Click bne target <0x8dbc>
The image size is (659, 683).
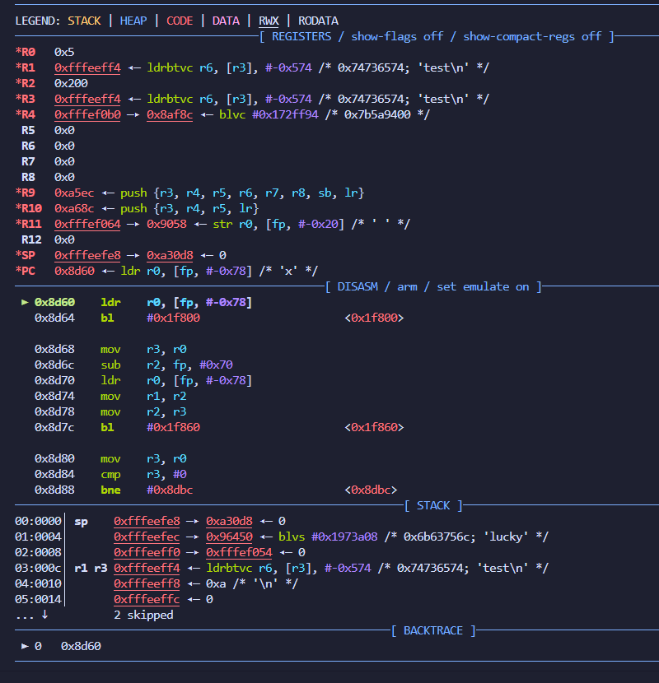pos(371,490)
